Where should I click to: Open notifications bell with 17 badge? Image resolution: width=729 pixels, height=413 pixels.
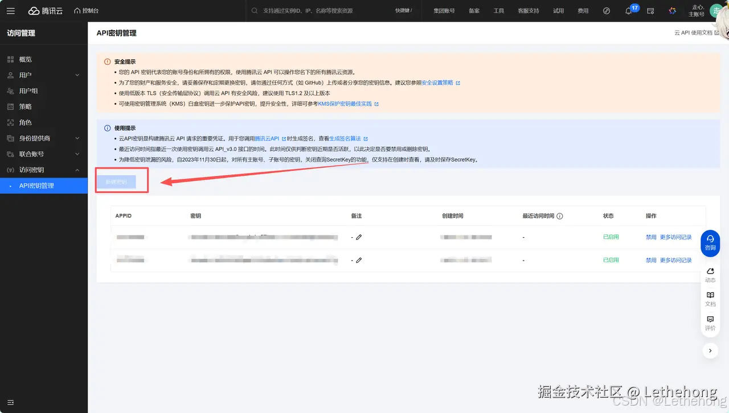[x=629, y=10]
